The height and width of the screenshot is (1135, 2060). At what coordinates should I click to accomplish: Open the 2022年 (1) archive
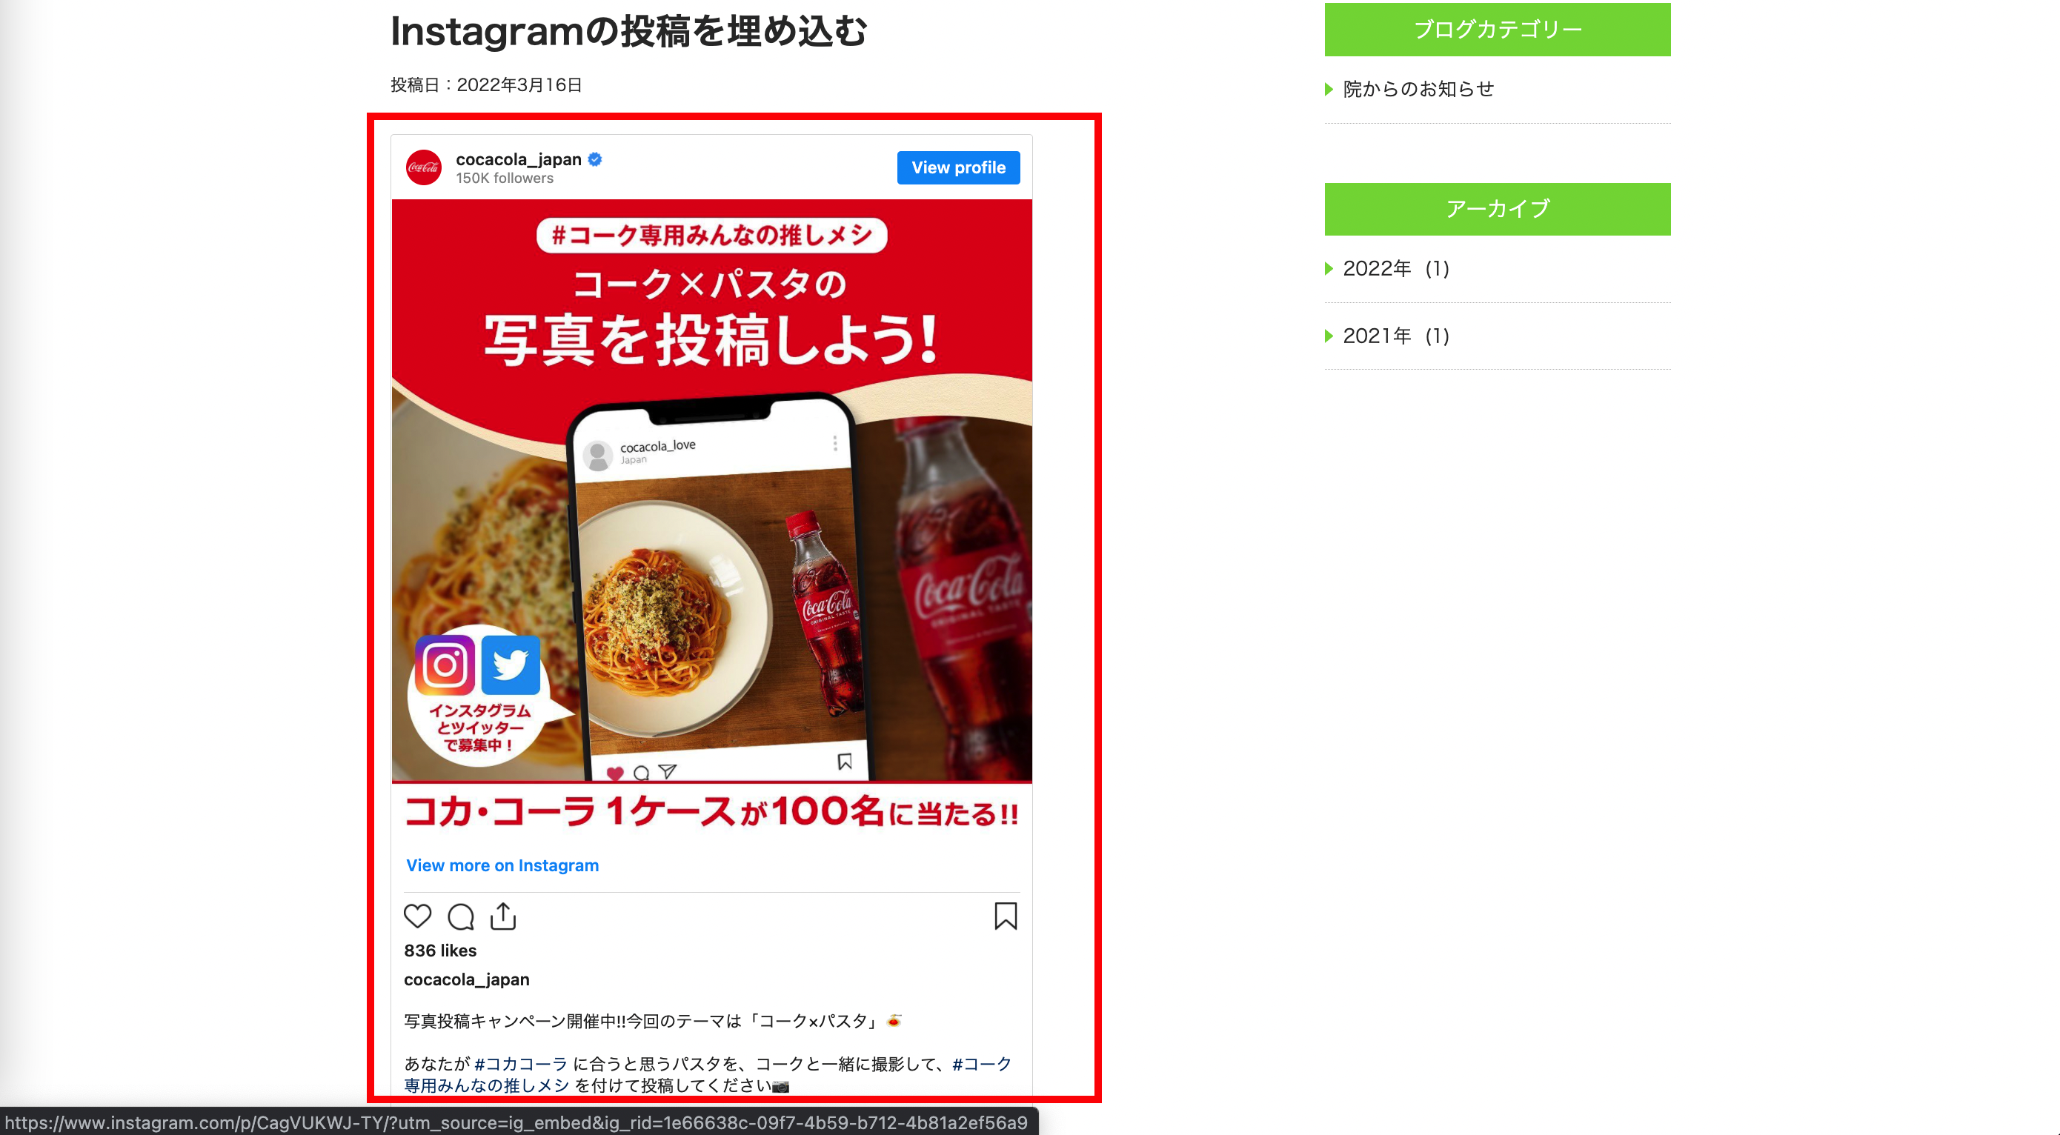coord(1396,269)
